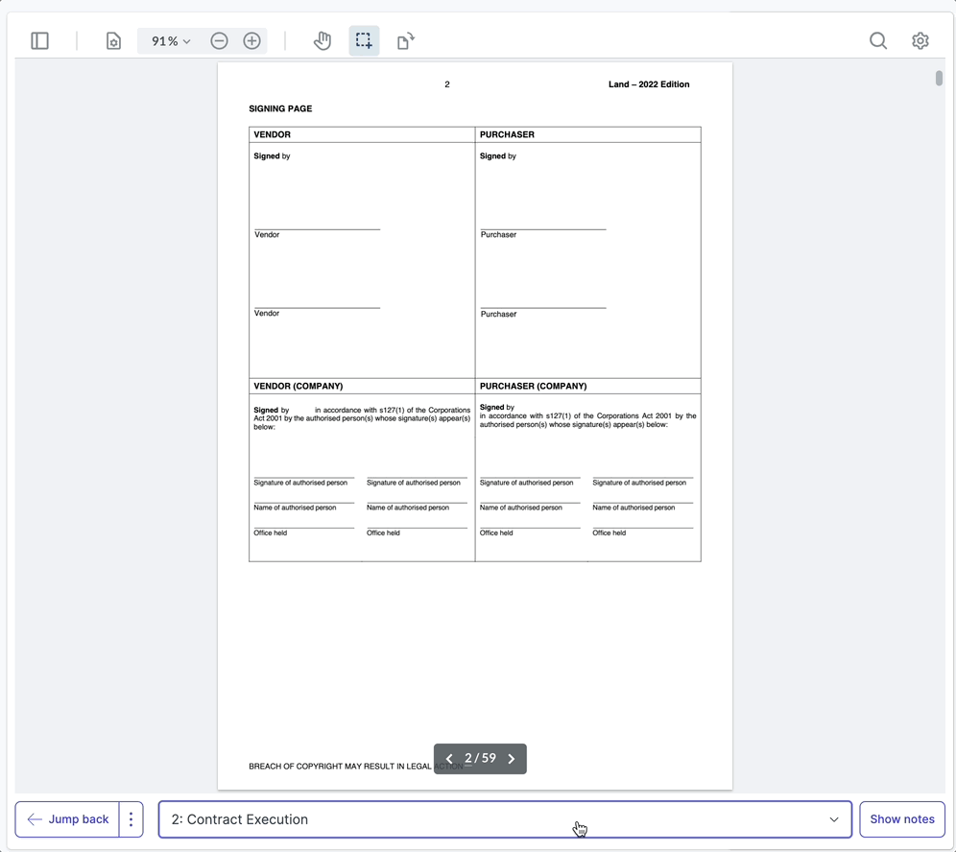Screen dimensions: 956x852
Task: Toggle the sidebar panel icon
Action: coord(39,41)
